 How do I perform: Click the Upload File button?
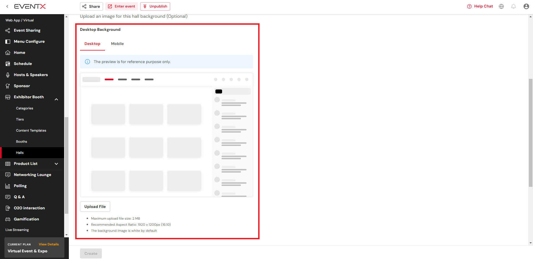pyautogui.click(x=95, y=207)
